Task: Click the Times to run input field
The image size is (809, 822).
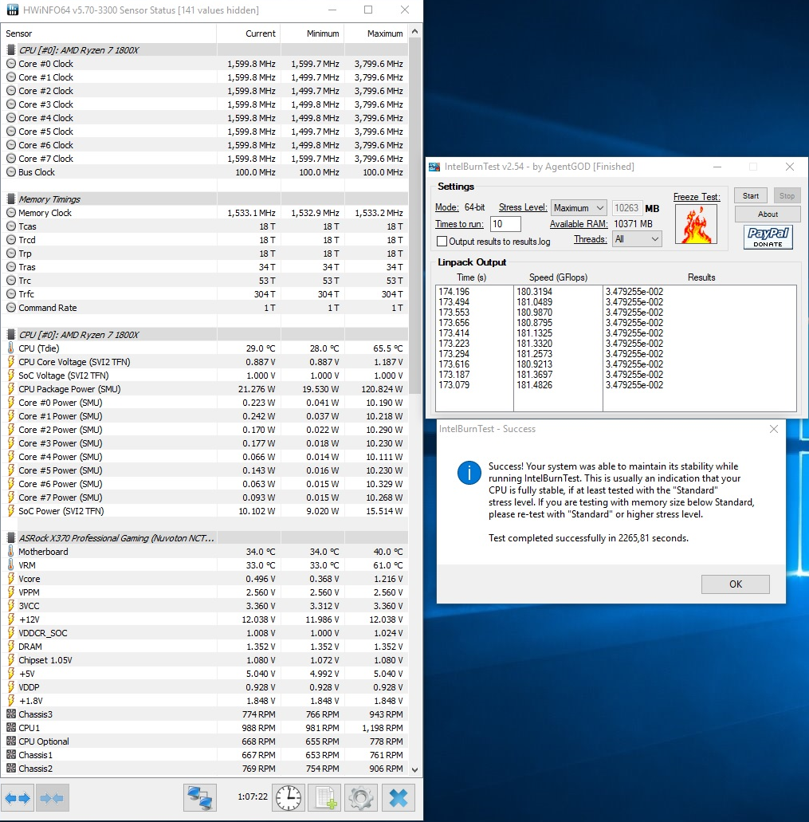Action: (x=505, y=224)
